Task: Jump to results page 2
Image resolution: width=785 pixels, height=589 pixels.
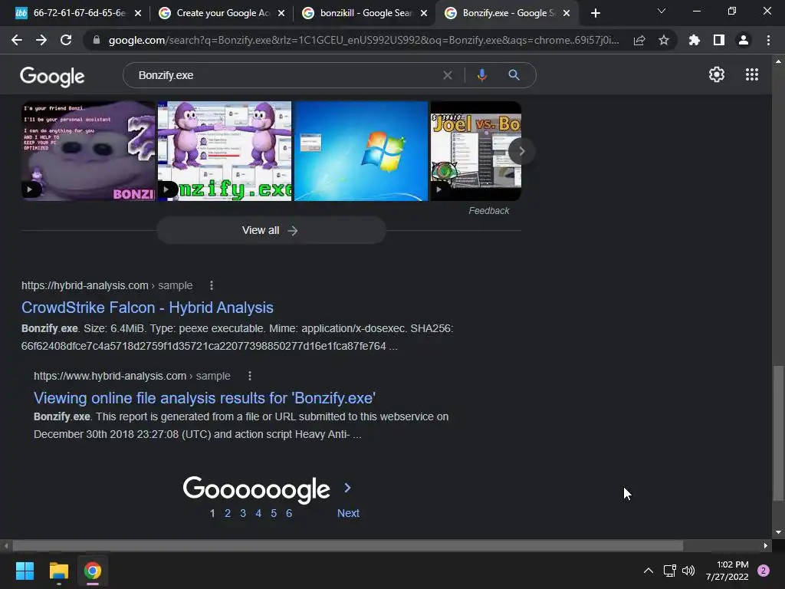Action: point(228,513)
